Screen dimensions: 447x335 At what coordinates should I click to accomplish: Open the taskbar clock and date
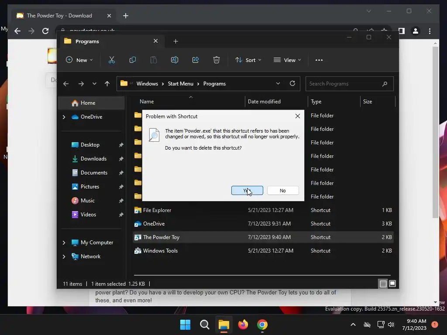click(x=414, y=325)
